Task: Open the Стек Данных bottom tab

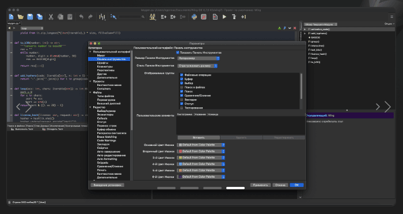Action: pyautogui.click(x=41, y=126)
